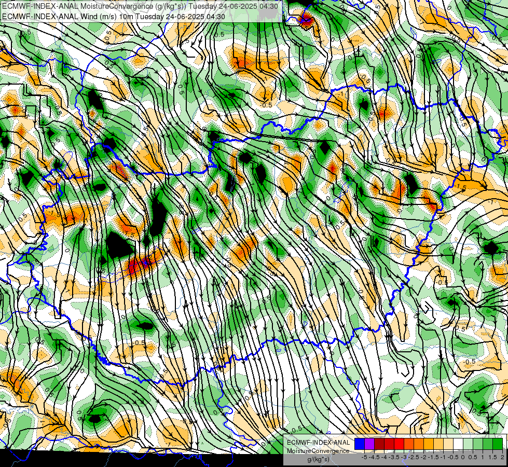The image size is (508, 467).
Task: Pick the green legend swatch between 0.5 and 1
Action: click(x=478, y=444)
